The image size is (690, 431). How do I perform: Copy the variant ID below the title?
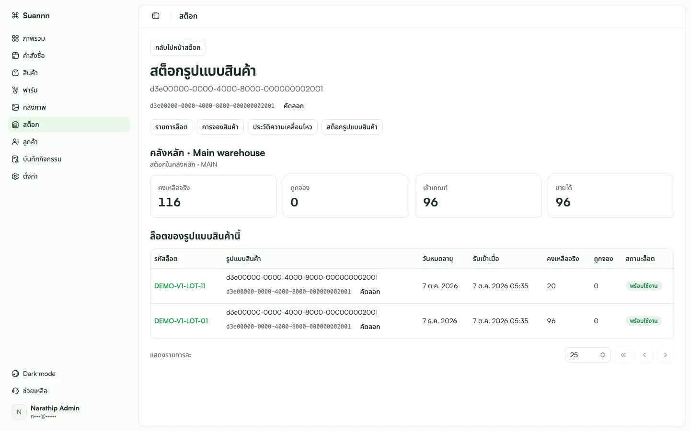tap(294, 106)
